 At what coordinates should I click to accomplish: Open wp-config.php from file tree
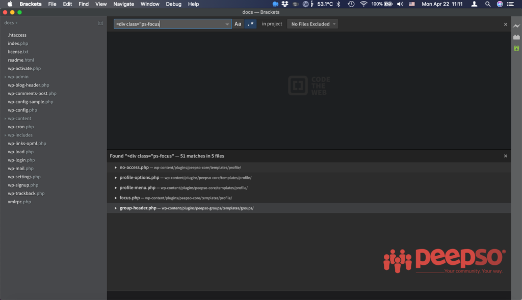(22, 110)
